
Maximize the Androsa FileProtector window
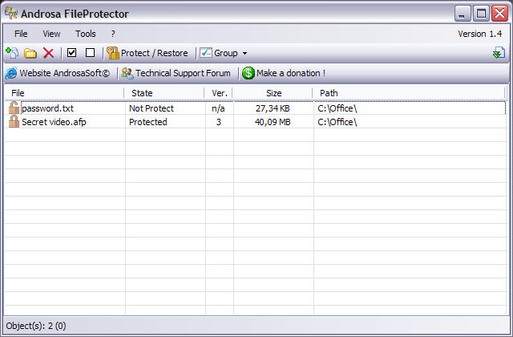pyautogui.click(x=481, y=14)
